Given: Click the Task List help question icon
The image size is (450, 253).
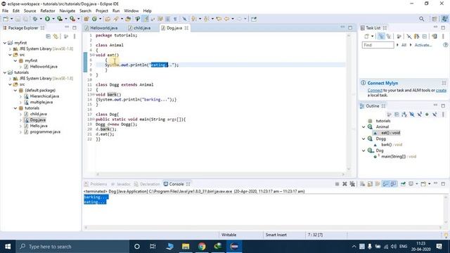Looking at the screenshot, I should (x=445, y=45).
